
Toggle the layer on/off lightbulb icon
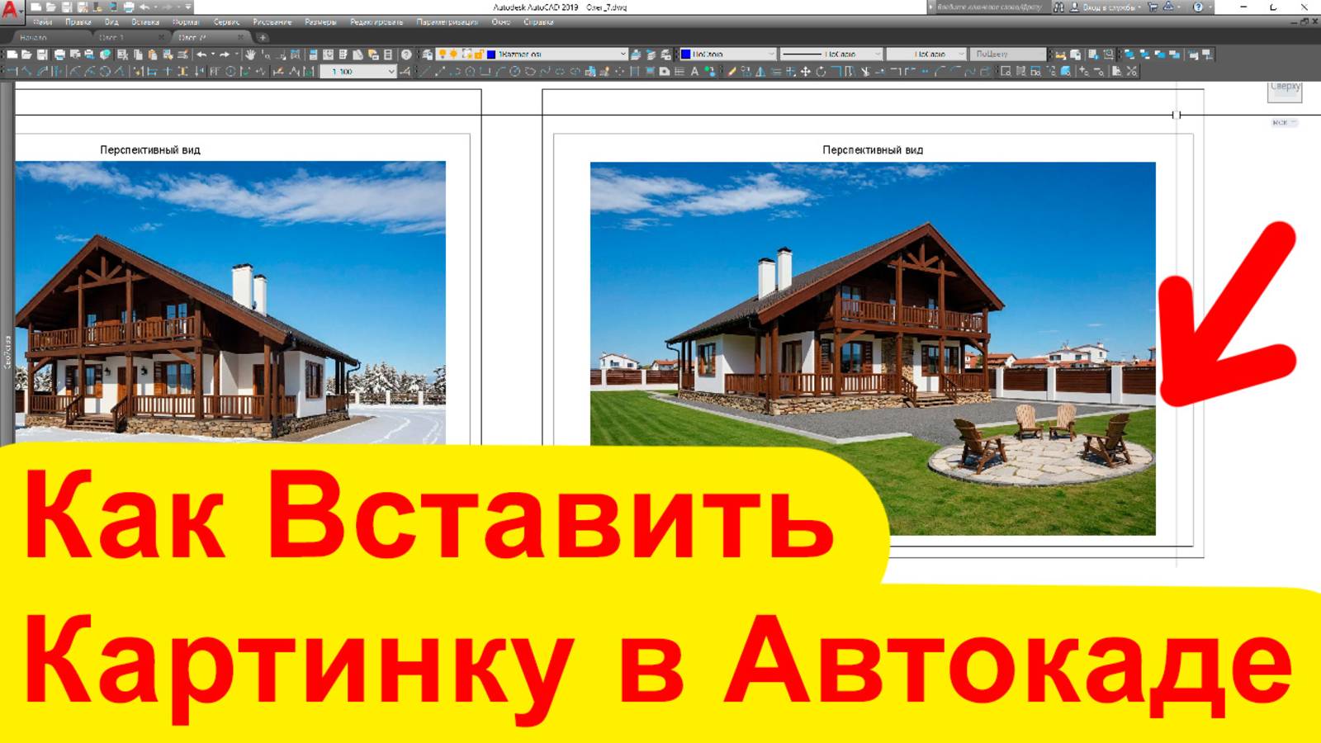click(x=443, y=54)
